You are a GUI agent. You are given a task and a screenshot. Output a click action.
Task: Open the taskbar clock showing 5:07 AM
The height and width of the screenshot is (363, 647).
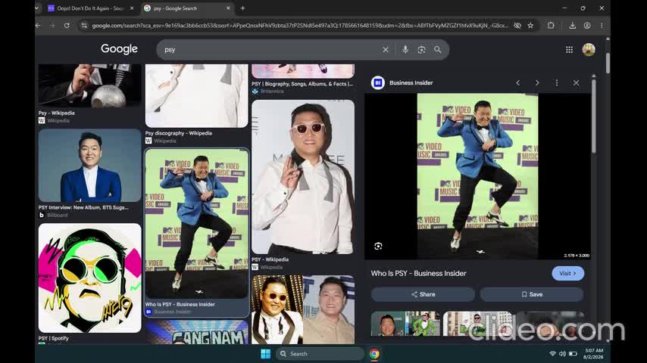tap(594, 353)
